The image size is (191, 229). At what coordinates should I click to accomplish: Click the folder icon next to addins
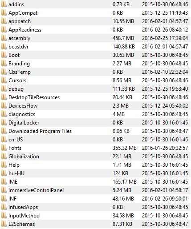click(4, 4)
